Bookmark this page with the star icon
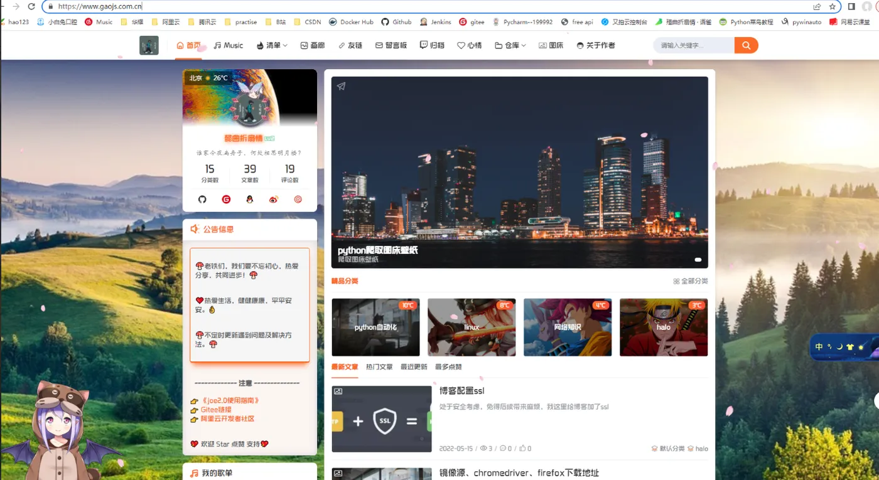Screen dimensions: 879x480 [x=833, y=6]
